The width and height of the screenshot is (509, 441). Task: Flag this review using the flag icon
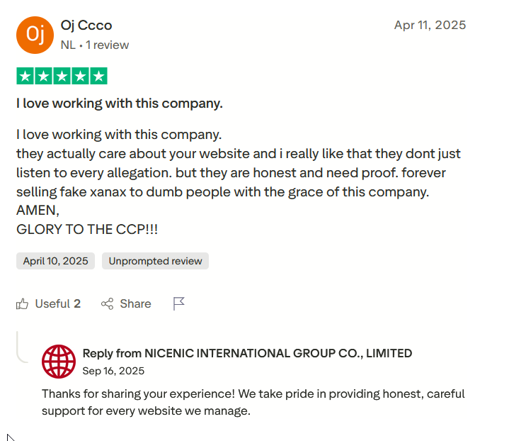179,304
